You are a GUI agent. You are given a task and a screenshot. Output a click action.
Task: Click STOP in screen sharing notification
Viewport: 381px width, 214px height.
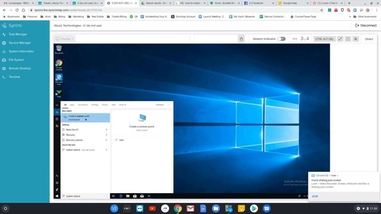pyautogui.click(x=315, y=197)
